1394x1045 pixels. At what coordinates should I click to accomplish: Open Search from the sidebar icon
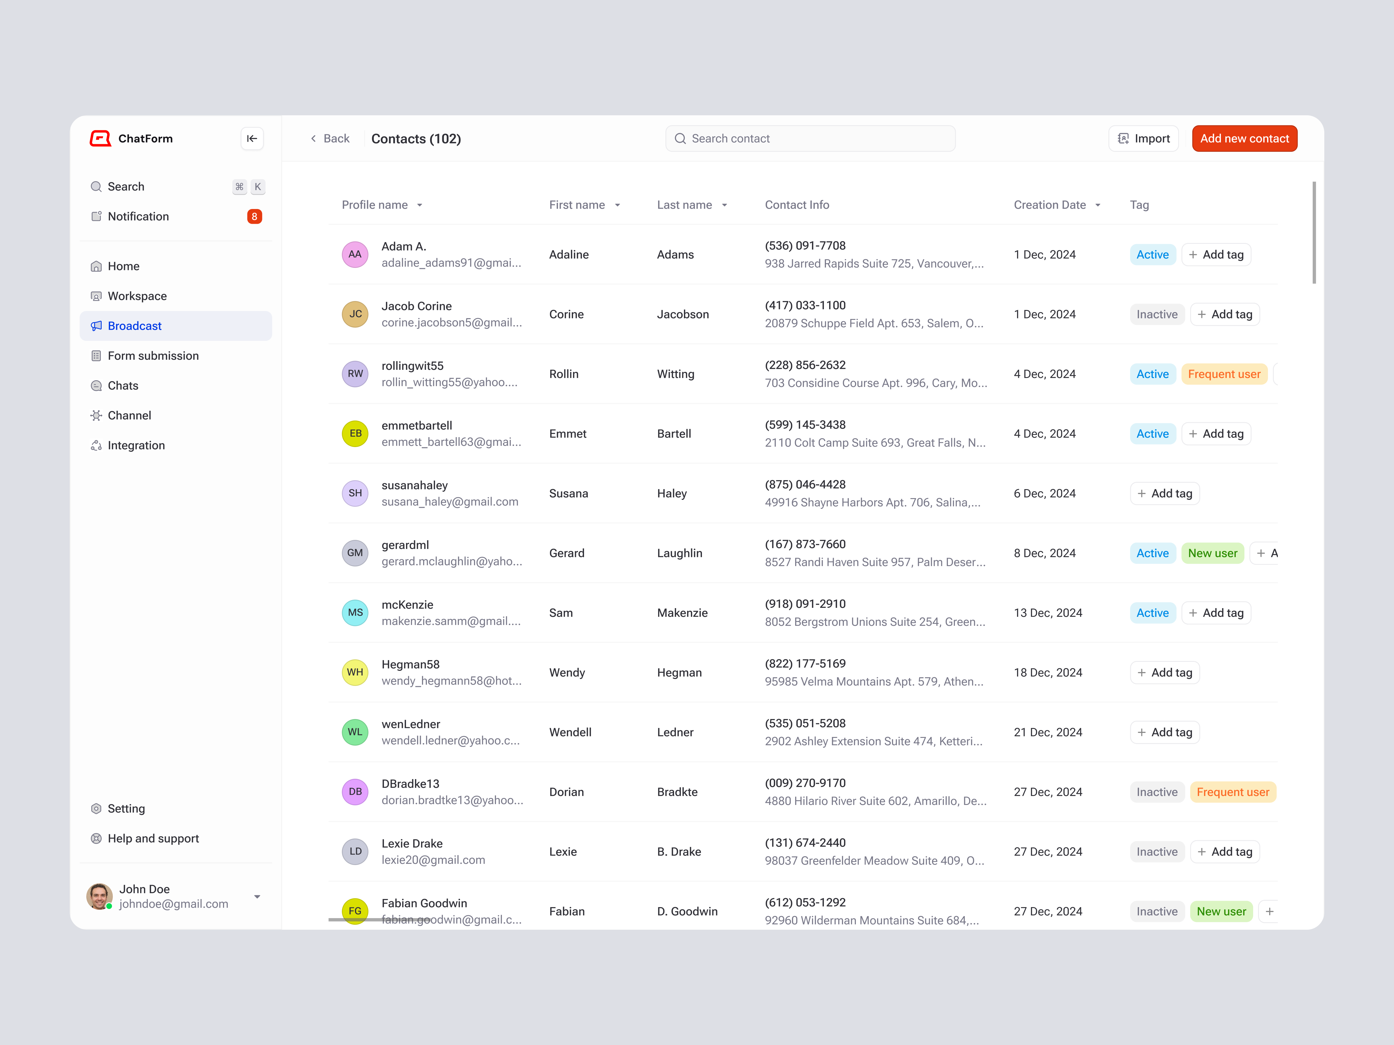tap(96, 186)
